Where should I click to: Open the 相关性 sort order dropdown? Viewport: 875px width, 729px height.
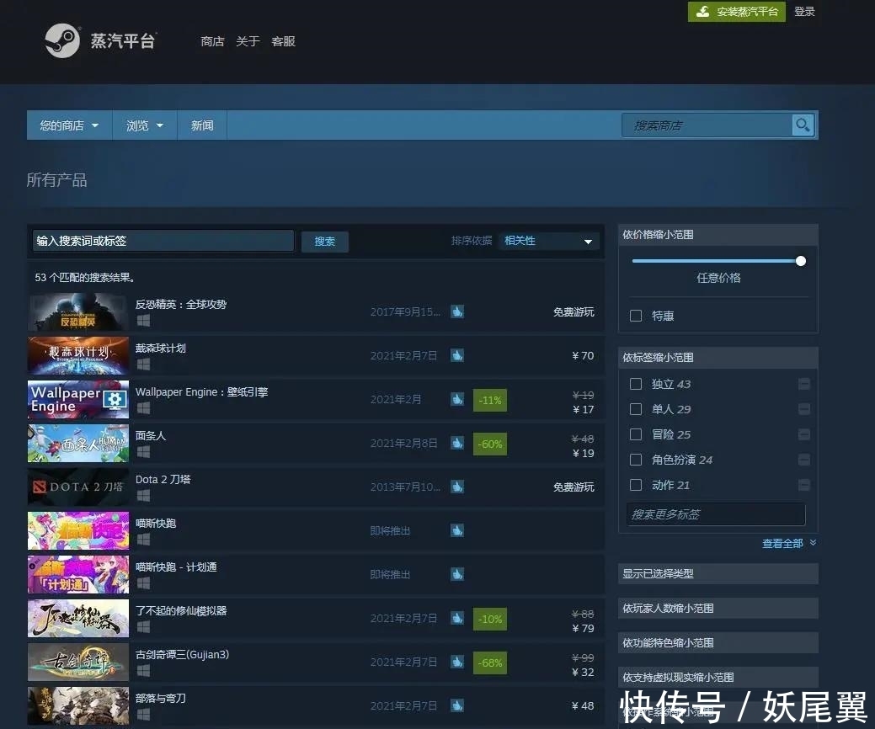click(548, 241)
